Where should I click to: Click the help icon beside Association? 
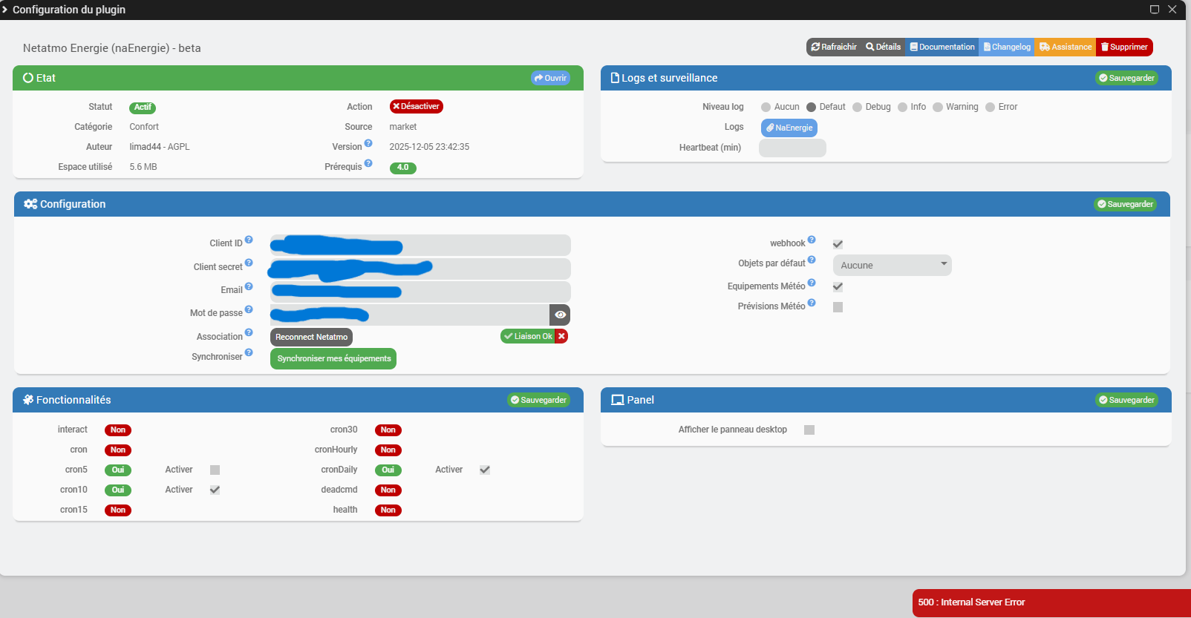coord(249,332)
